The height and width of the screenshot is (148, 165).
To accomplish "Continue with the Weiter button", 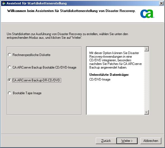I will tap(127, 141).
